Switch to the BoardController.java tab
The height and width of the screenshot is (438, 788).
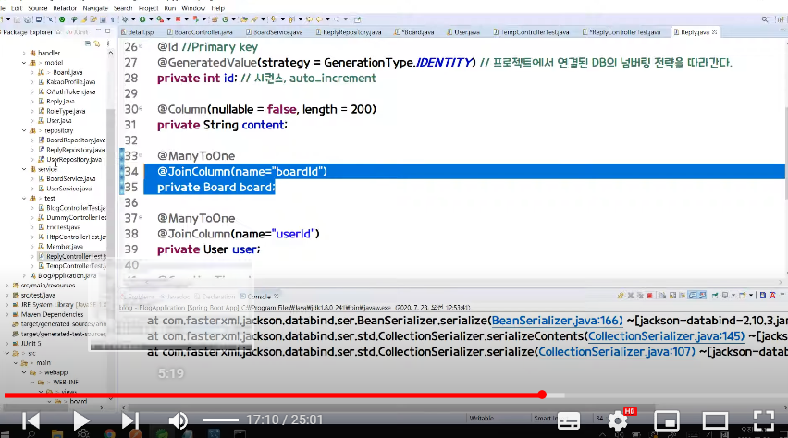point(200,32)
